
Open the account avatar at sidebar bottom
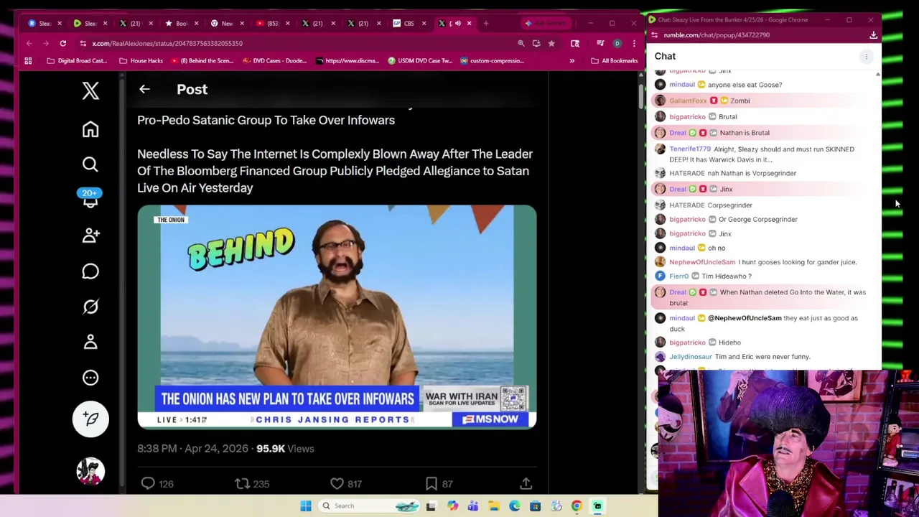click(x=90, y=471)
